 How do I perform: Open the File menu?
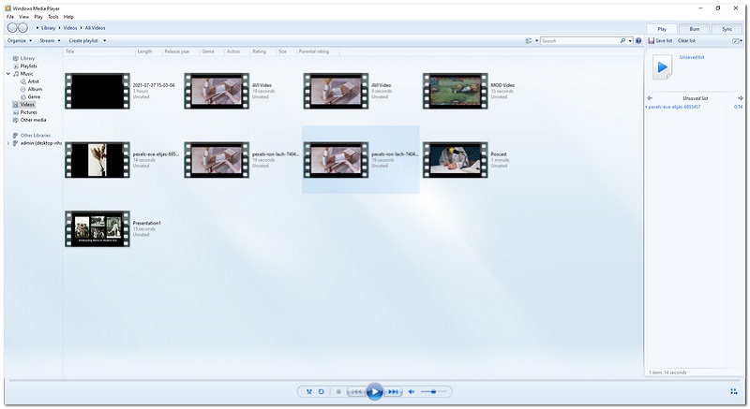point(10,16)
